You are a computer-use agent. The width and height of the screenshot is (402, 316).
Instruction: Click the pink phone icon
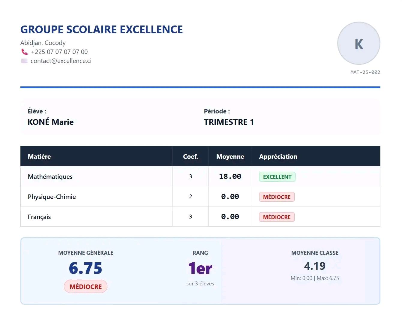[24, 52]
